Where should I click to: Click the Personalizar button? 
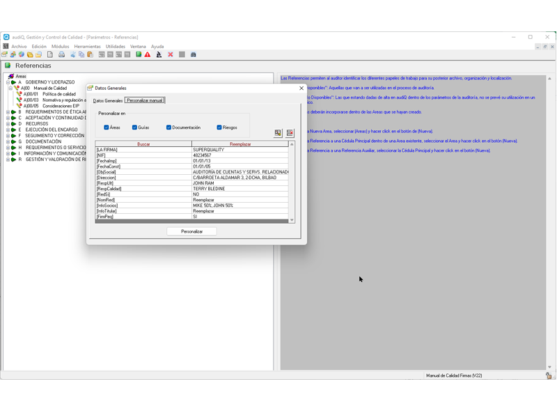coord(192,231)
